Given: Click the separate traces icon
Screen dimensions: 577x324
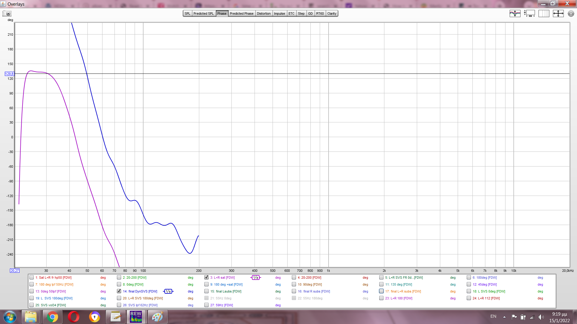Looking at the screenshot, I should pyautogui.click(x=515, y=13).
